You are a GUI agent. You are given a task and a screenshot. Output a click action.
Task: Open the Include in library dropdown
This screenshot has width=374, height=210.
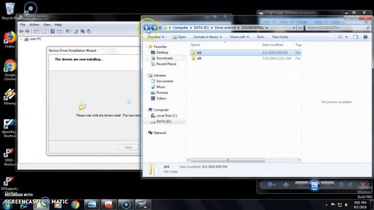207,37
